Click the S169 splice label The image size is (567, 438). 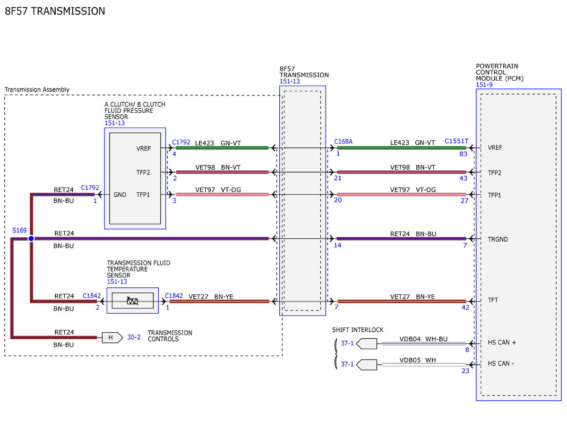coord(20,231)
